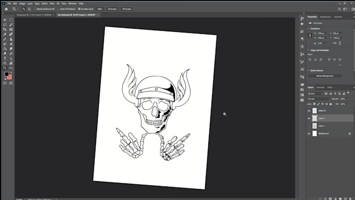Select the Move tool
The height and width of the screenshot is (200, 355).
click(5, 20)
